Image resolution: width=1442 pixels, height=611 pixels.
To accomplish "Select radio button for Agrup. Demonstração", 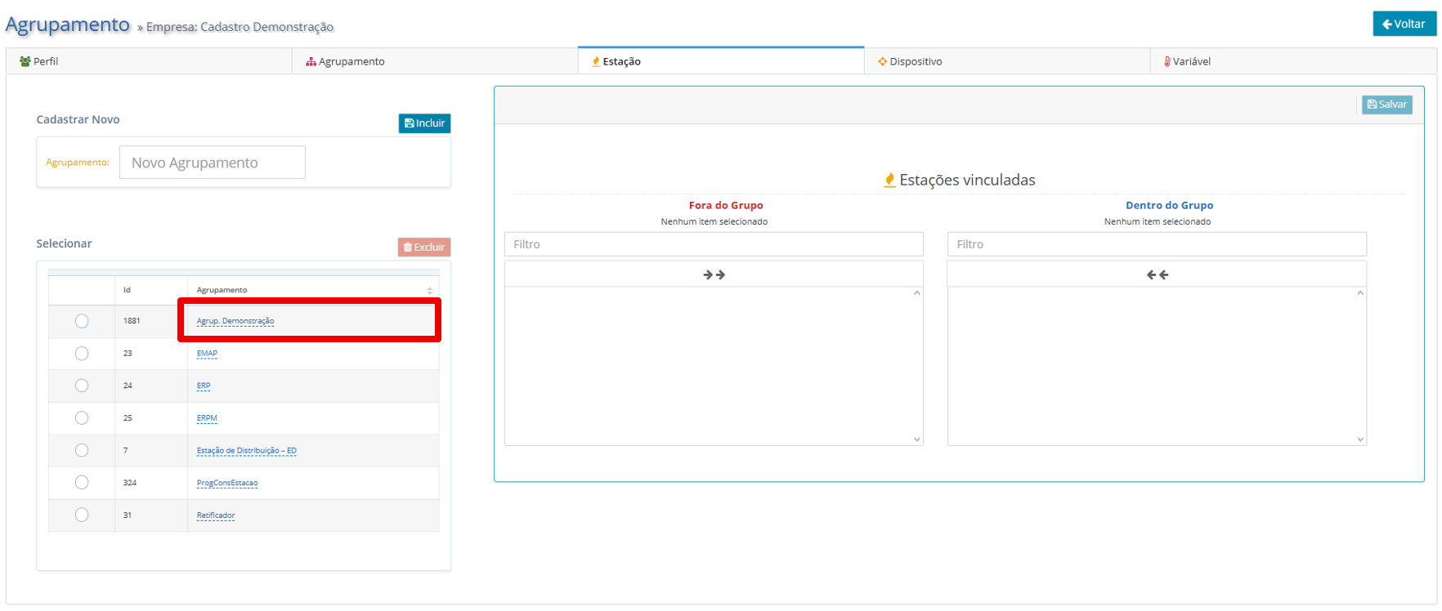I will 82,321.
